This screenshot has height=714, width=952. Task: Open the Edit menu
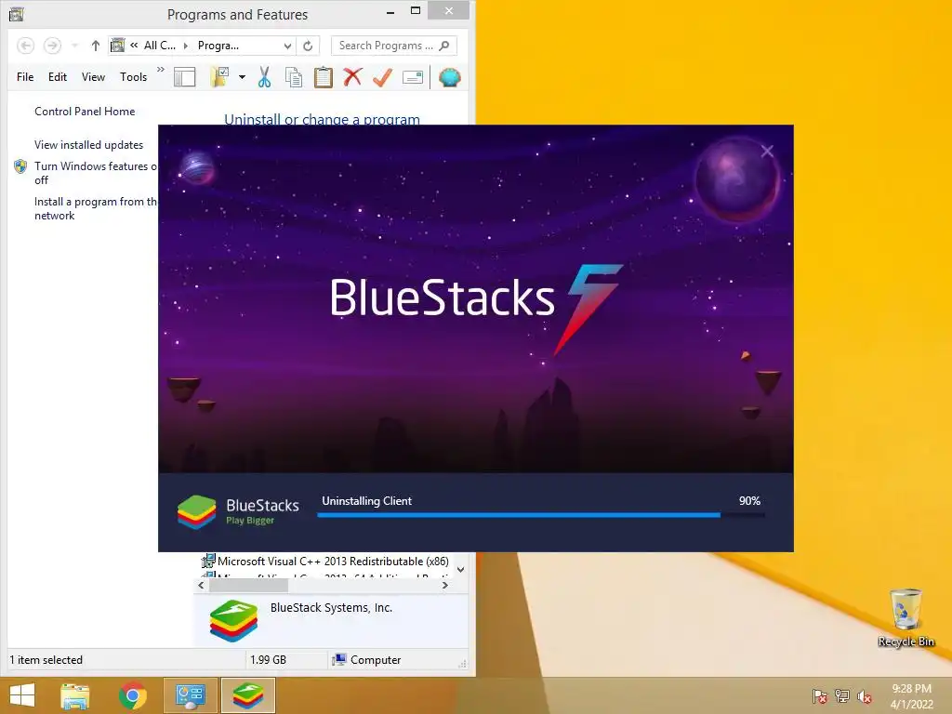58,77
